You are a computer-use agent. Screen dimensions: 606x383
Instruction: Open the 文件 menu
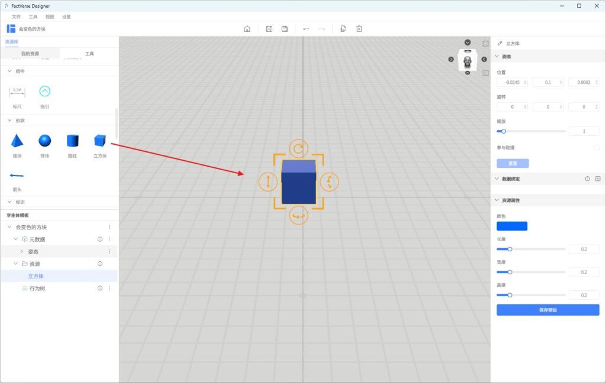[x=16, y=17]
